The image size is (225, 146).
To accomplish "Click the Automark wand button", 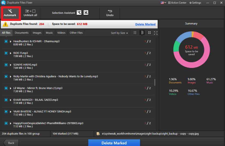I will 10,13.
